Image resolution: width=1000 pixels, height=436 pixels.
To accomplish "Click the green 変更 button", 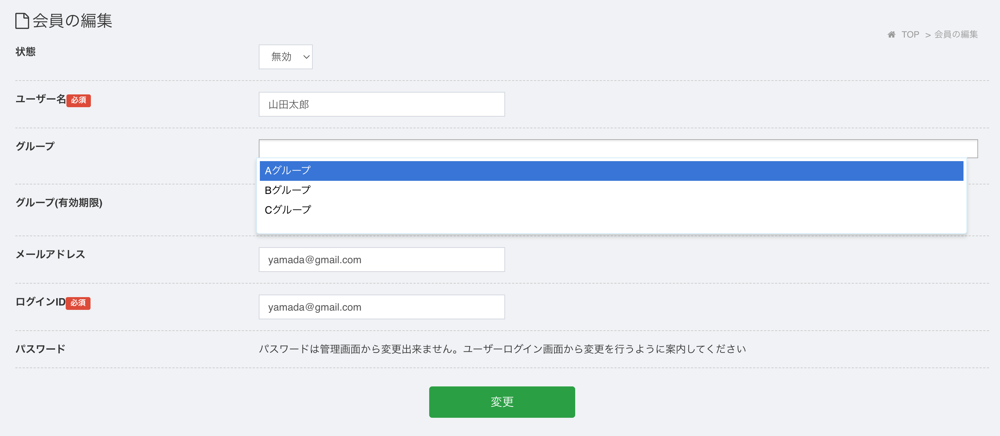I will (501, 402).
